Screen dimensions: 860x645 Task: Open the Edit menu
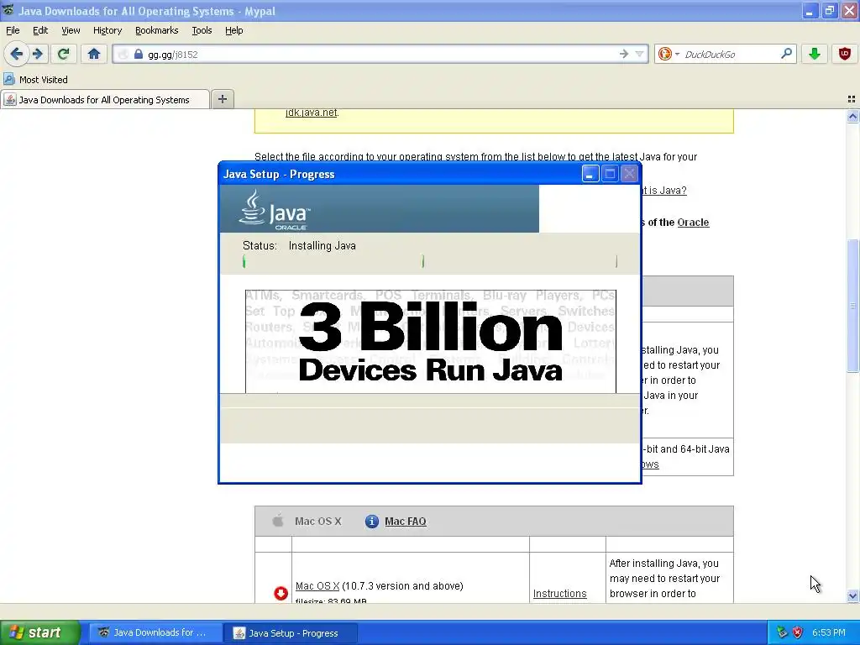point(40,30)
